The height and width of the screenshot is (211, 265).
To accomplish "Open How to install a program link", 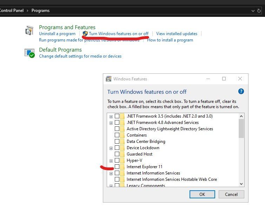I will (x=170, y=40).
